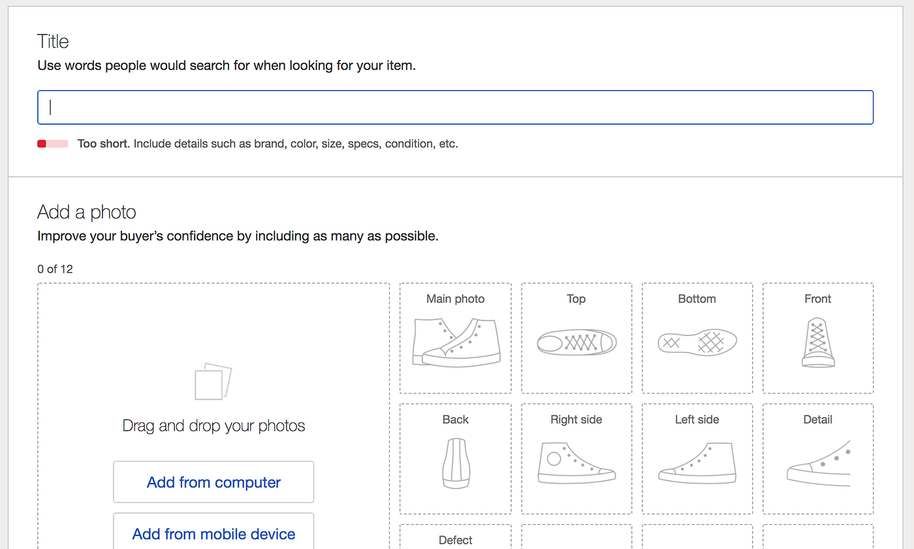914x549 pixels.
Task: Click the Title section heading
Action: tap(53, 41)
